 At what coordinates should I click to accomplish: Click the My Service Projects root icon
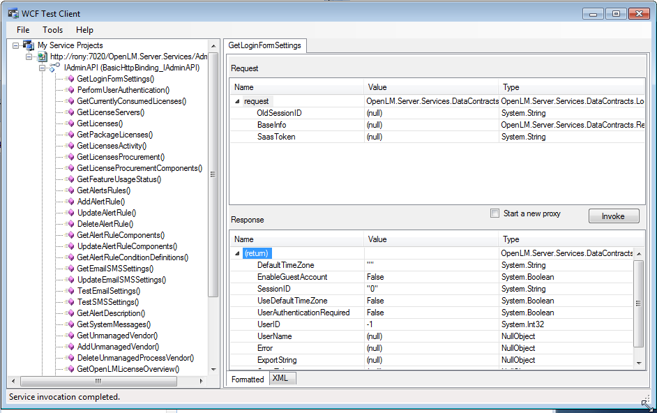[29, 45]
